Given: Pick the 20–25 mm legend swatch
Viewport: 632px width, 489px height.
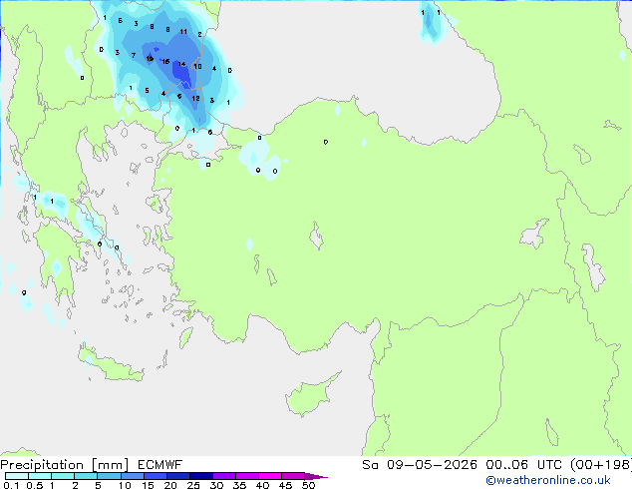Looking at the screenshot, I should (178, 476).
